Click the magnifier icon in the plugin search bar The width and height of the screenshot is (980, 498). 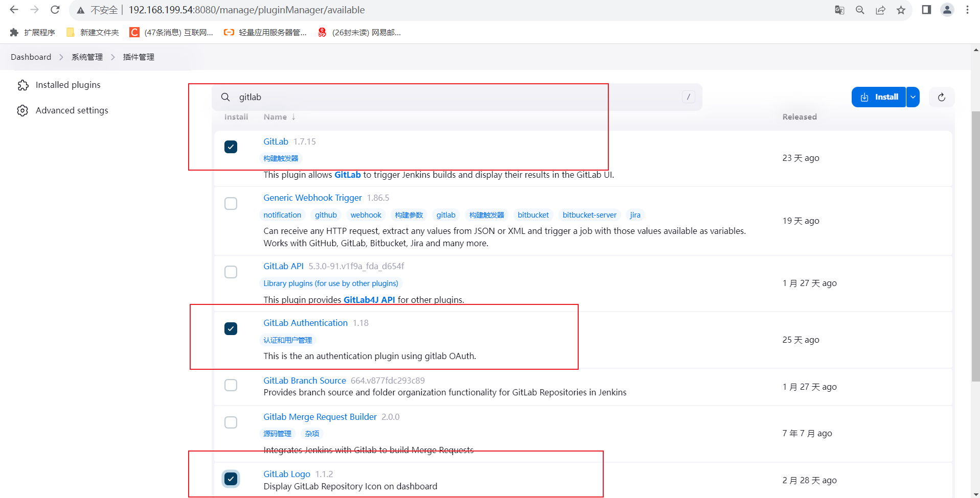225,97
